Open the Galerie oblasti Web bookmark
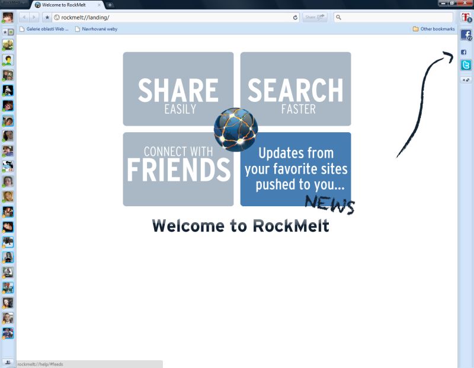Screen dimensions: 474x368 pos(44,29)
